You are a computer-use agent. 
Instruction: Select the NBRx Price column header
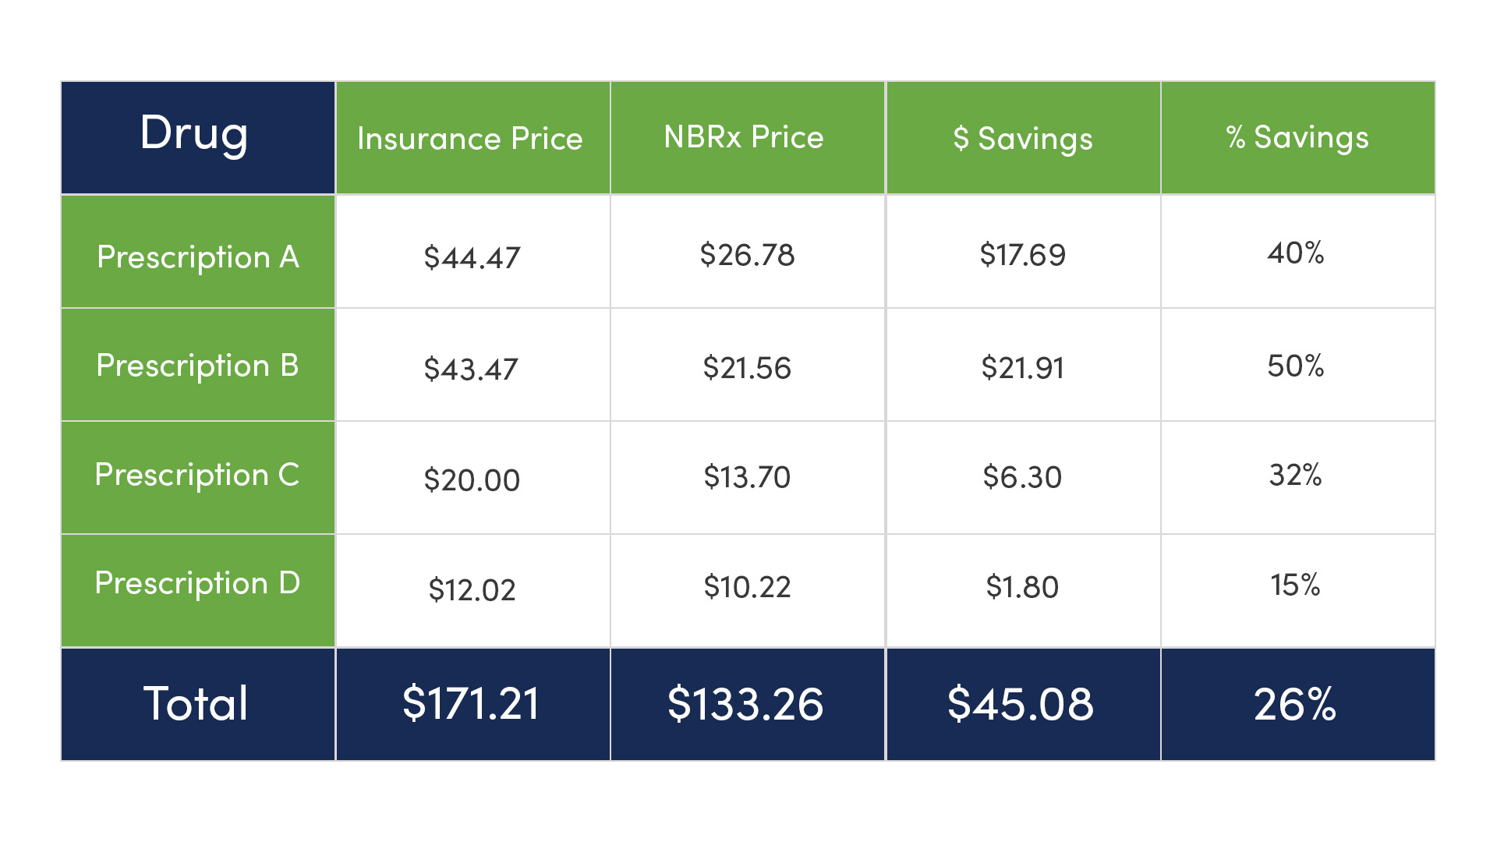coord(744,137)
